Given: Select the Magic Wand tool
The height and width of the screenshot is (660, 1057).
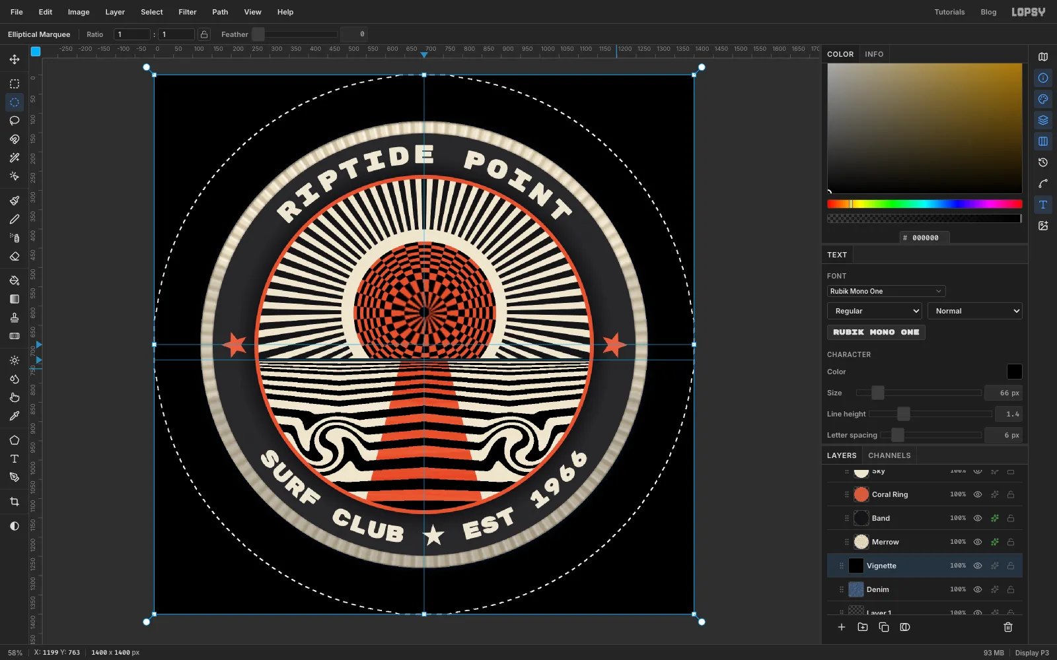Looking at the screenshot, I should point(15,158).
